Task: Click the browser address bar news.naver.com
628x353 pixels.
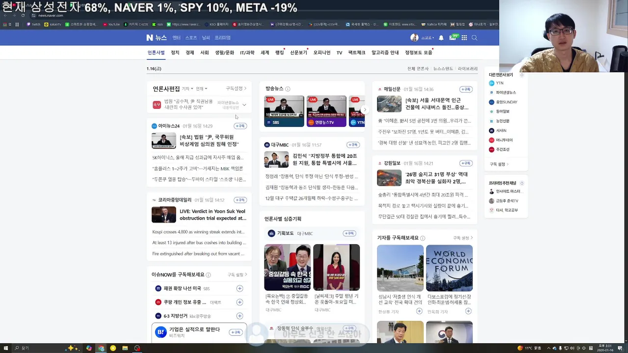Action: pos(51,16)
